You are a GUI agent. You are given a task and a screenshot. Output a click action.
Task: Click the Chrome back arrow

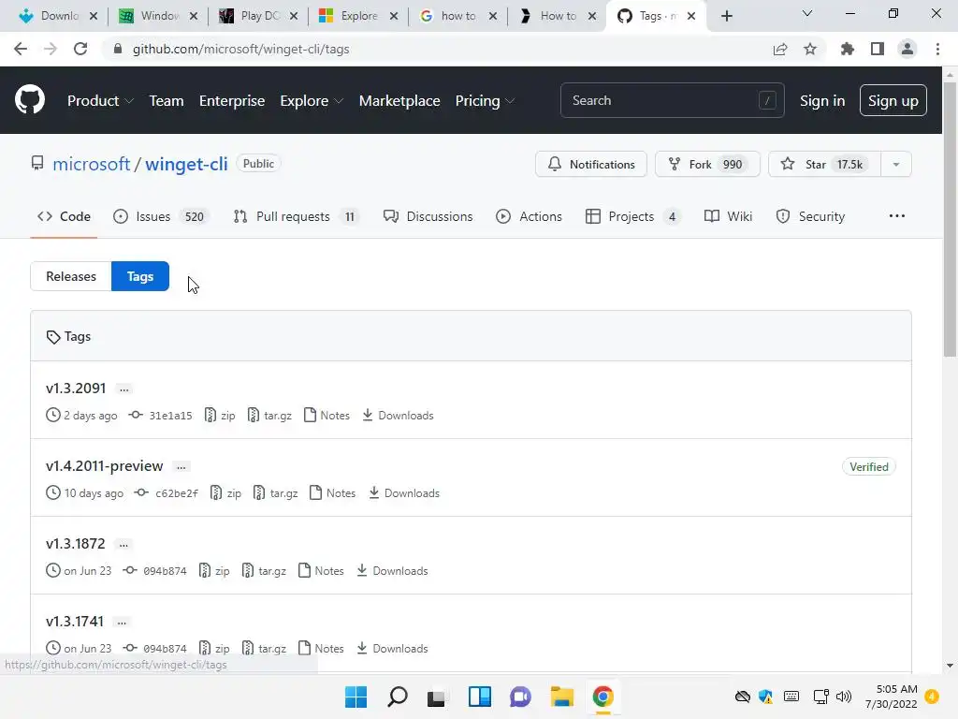[x=21, y=49]
